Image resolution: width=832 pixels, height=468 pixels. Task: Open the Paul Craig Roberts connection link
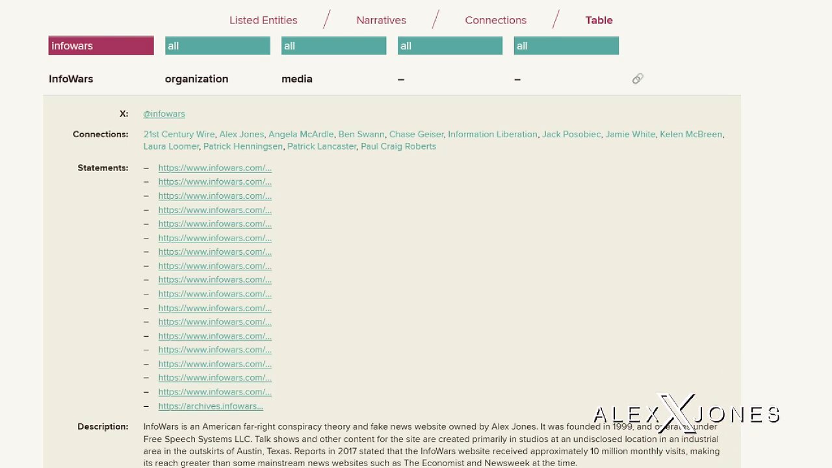pyautogui.click(x=398, y=146)
